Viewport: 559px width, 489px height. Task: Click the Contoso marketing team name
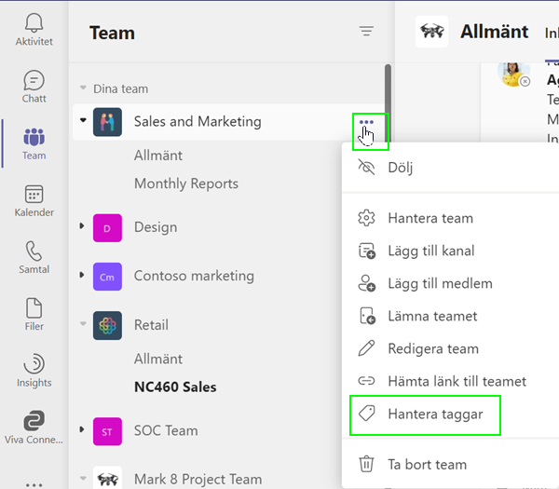click(194, 277)
